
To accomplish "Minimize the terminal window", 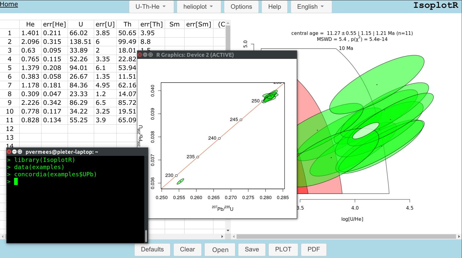I will (x=14, y=152).
